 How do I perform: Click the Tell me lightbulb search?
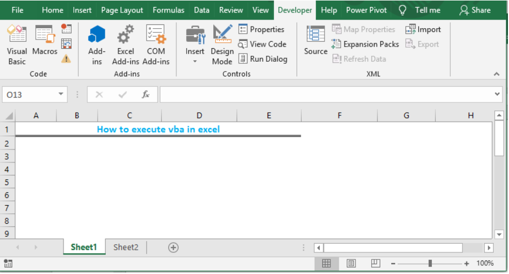[419, 10]
